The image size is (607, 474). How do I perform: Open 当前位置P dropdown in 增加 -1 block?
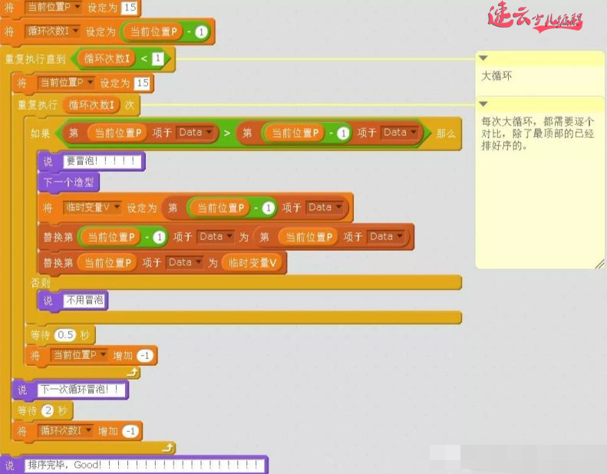click(x=103, y=356)
